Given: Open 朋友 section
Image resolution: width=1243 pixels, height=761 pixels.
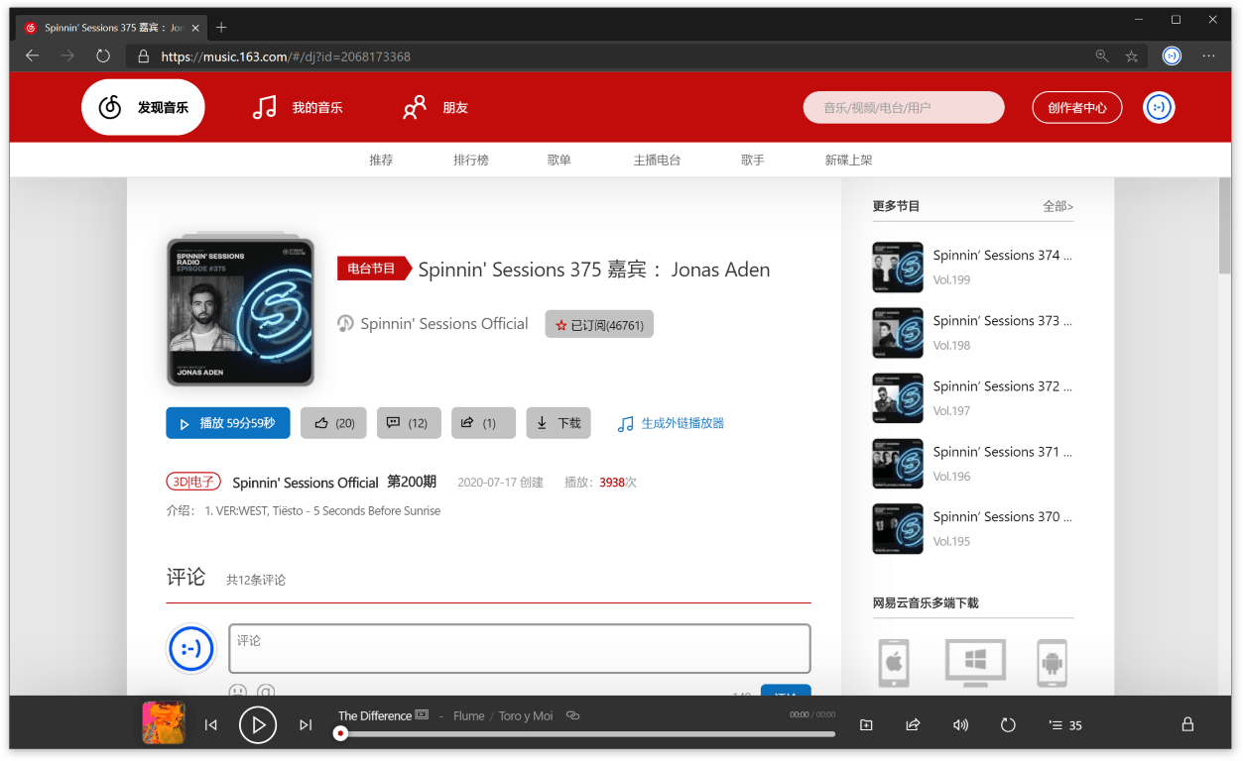Looking at the screenshot, I should tap(435, 107).
